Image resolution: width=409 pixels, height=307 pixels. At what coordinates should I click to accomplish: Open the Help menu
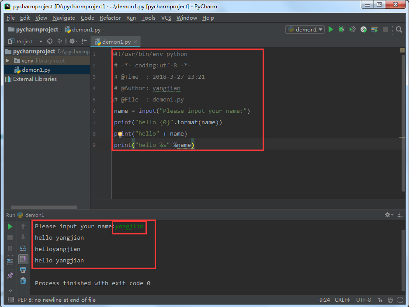208,18
